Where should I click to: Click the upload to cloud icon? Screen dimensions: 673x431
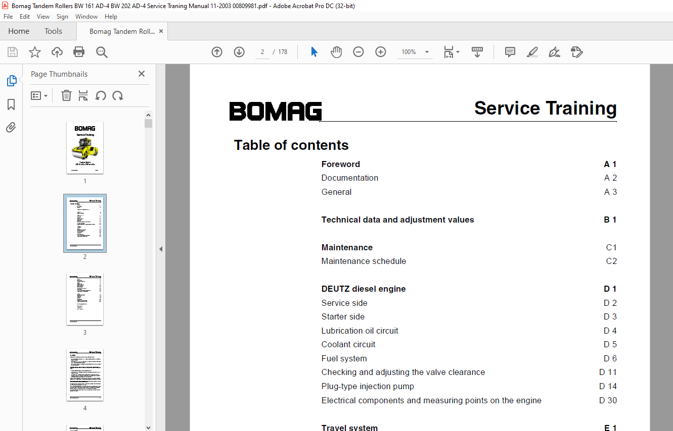(57, 52)
